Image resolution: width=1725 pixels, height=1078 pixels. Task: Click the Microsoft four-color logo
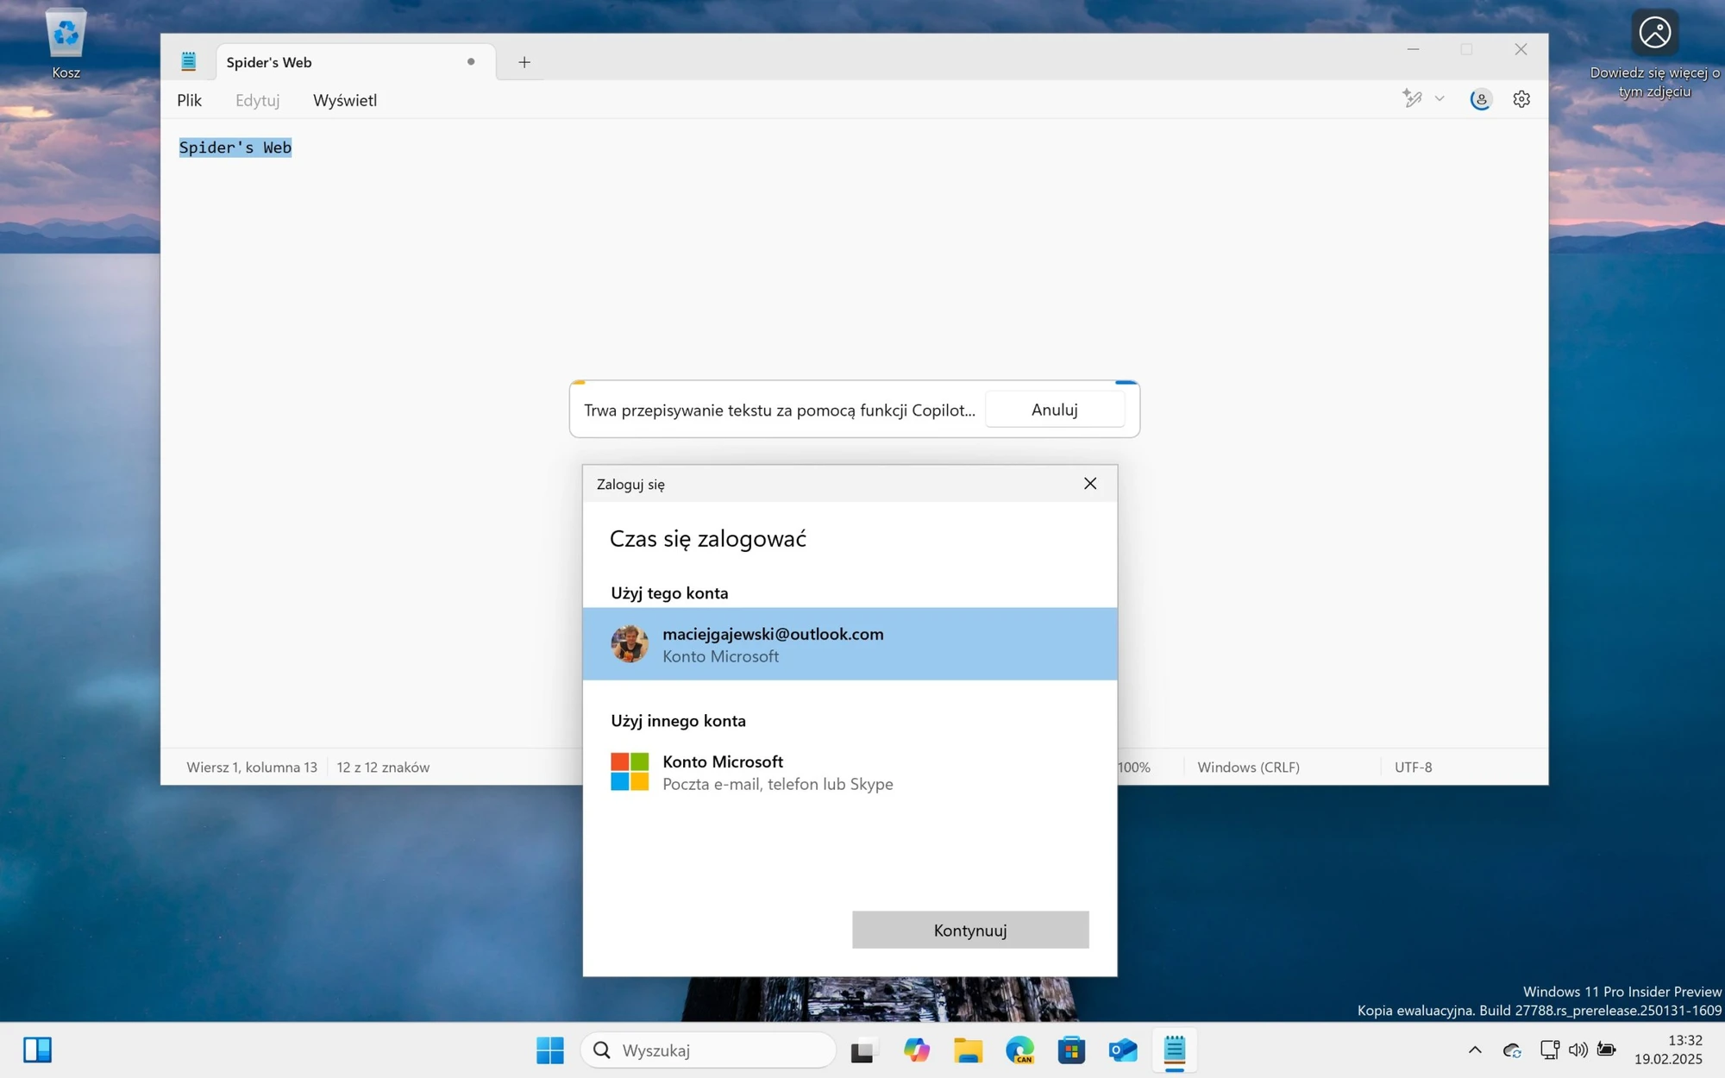(630, 772)
